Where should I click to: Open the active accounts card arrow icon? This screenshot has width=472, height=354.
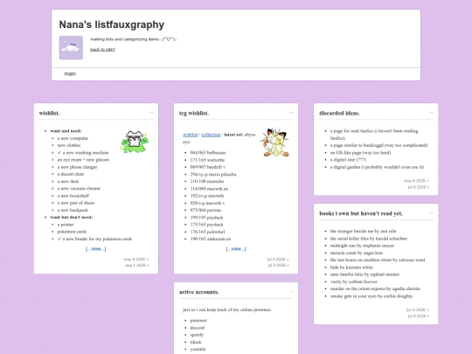291,291
